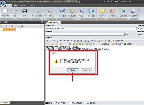
Task: Open サイト全体設定 wrench icon
Action: 37,11
